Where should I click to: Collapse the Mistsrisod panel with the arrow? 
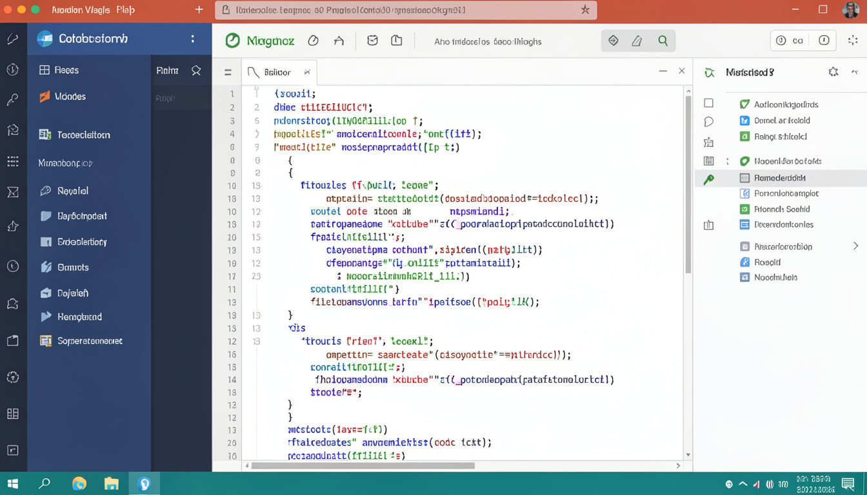click(x=855, y=72)
